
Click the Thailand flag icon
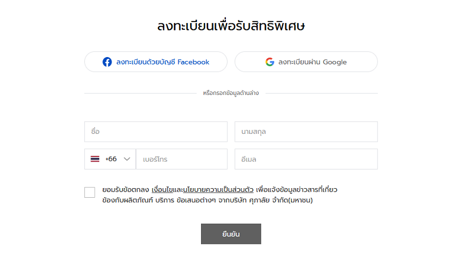95,159
